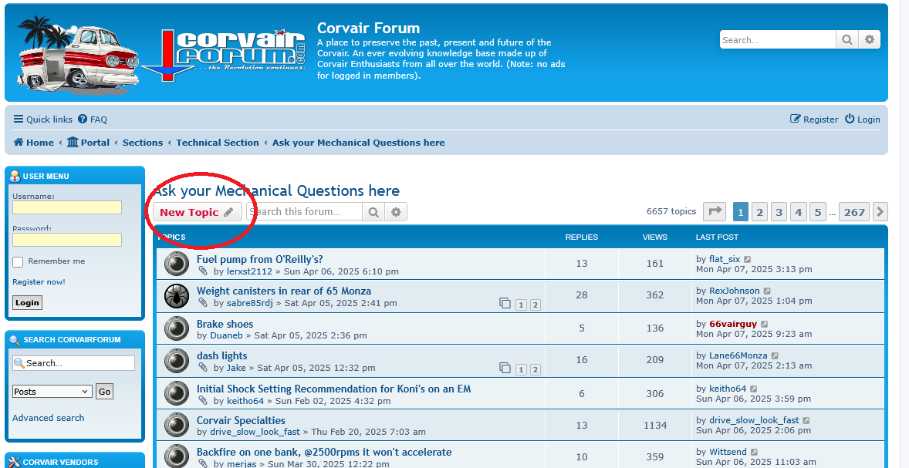View latest post icon by Wittsend
The image size is (909, 468).
point(755,452)
